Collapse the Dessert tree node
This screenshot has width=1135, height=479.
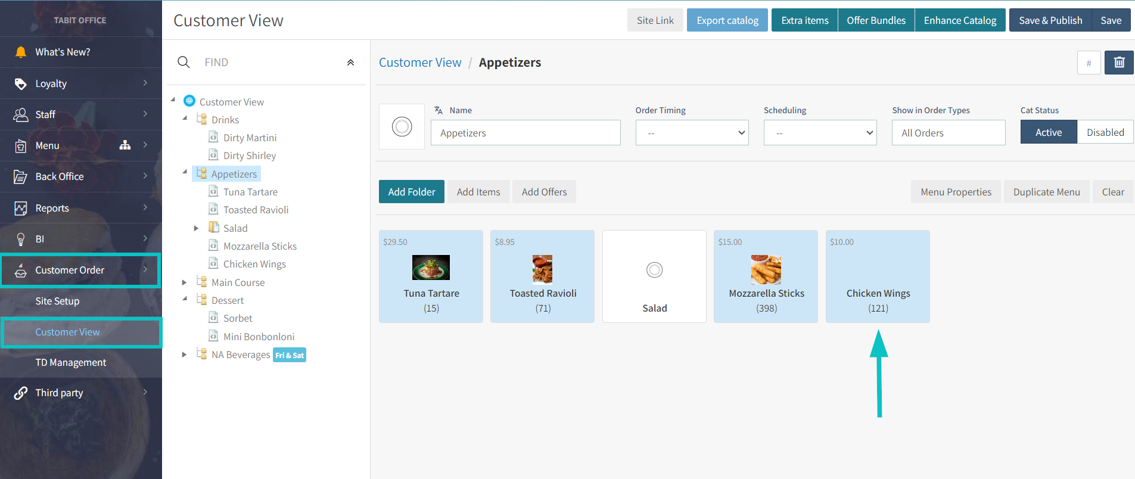185,298
